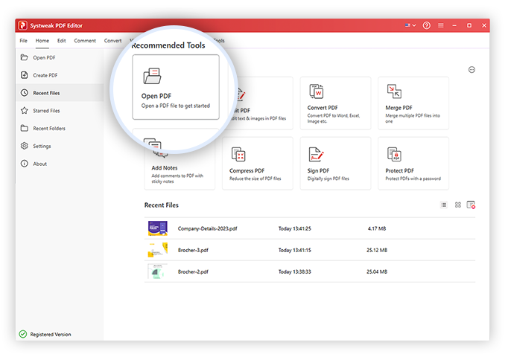Open Brocher-2.pdf thumbnail
The image size is (505, 360).
(x=158, y=271)
